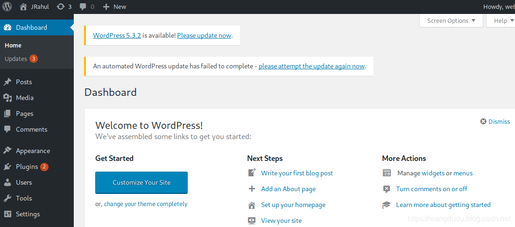The height and width of the screenshot is (227, 515).
Task: Click the plus icon beside Add an About page
Action: pos(252,189)
